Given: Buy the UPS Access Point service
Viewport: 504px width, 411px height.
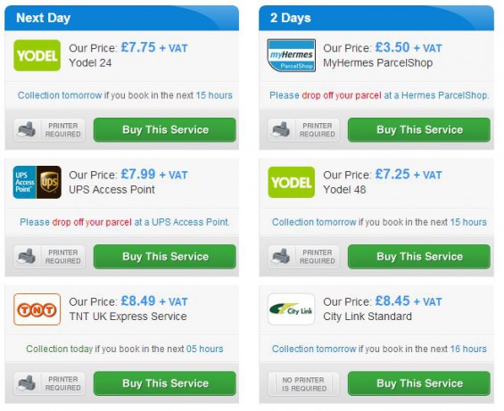Looking at the screenshot, I should pyautogui.click(x=164, y=257).
